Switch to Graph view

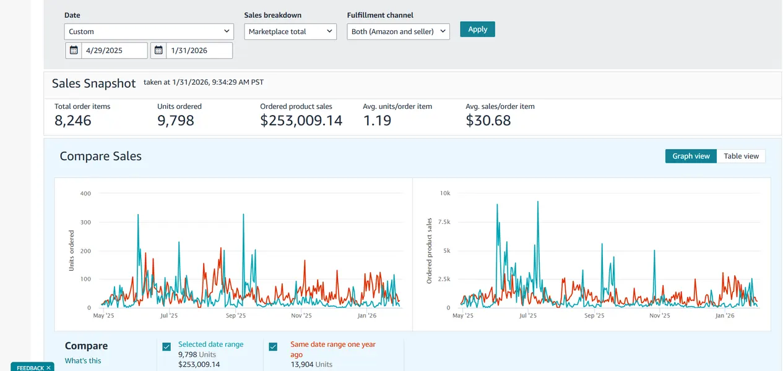(x=691, y=156)
